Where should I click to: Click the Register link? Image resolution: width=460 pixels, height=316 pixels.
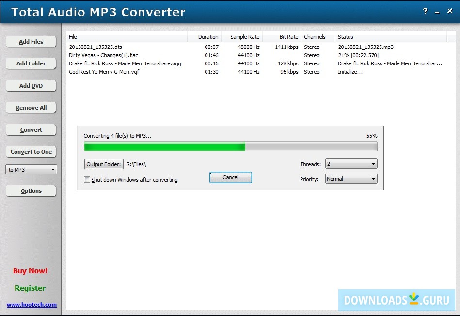click(x=30, y=288)
